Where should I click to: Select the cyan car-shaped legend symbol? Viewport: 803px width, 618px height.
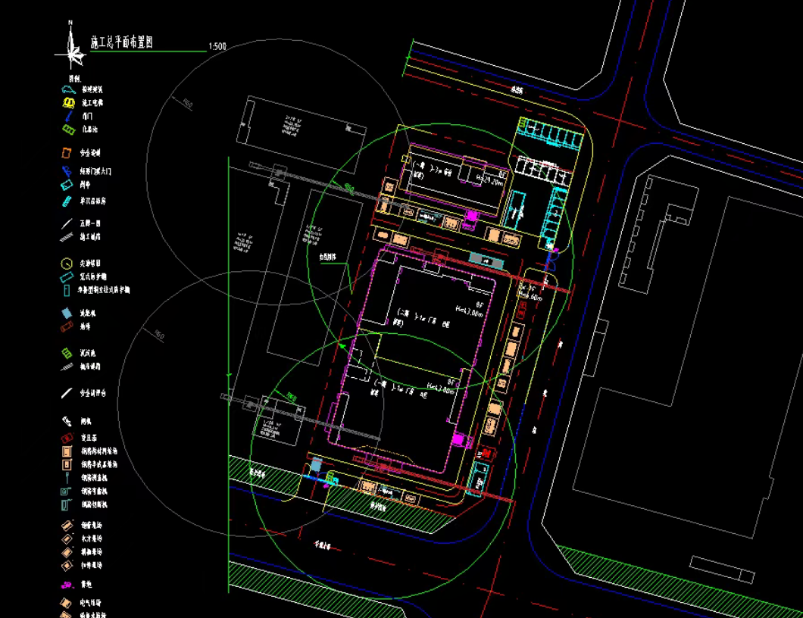68,89
